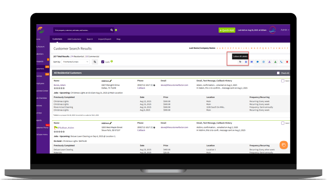Click the printer icon in action toolbar

(x=264, y=62)
